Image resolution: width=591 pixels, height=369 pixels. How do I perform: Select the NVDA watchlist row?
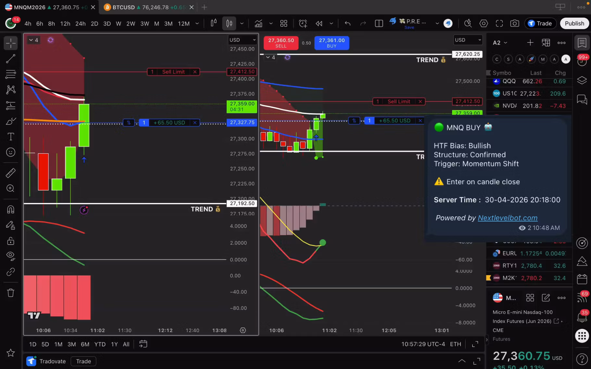529,106
